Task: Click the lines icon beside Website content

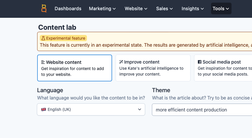Action: tap(43, 62)
